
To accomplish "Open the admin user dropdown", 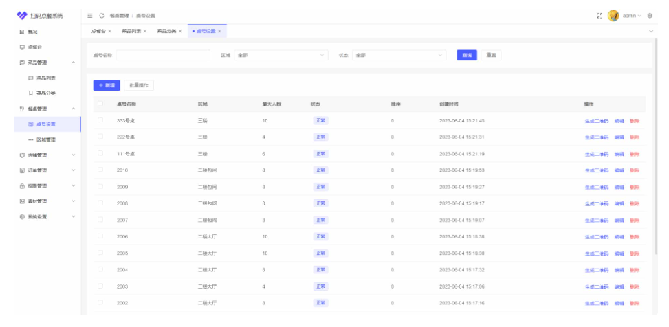I will coord(632,16).
